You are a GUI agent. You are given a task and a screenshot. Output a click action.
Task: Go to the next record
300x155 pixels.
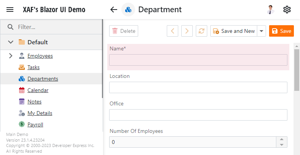187,31
